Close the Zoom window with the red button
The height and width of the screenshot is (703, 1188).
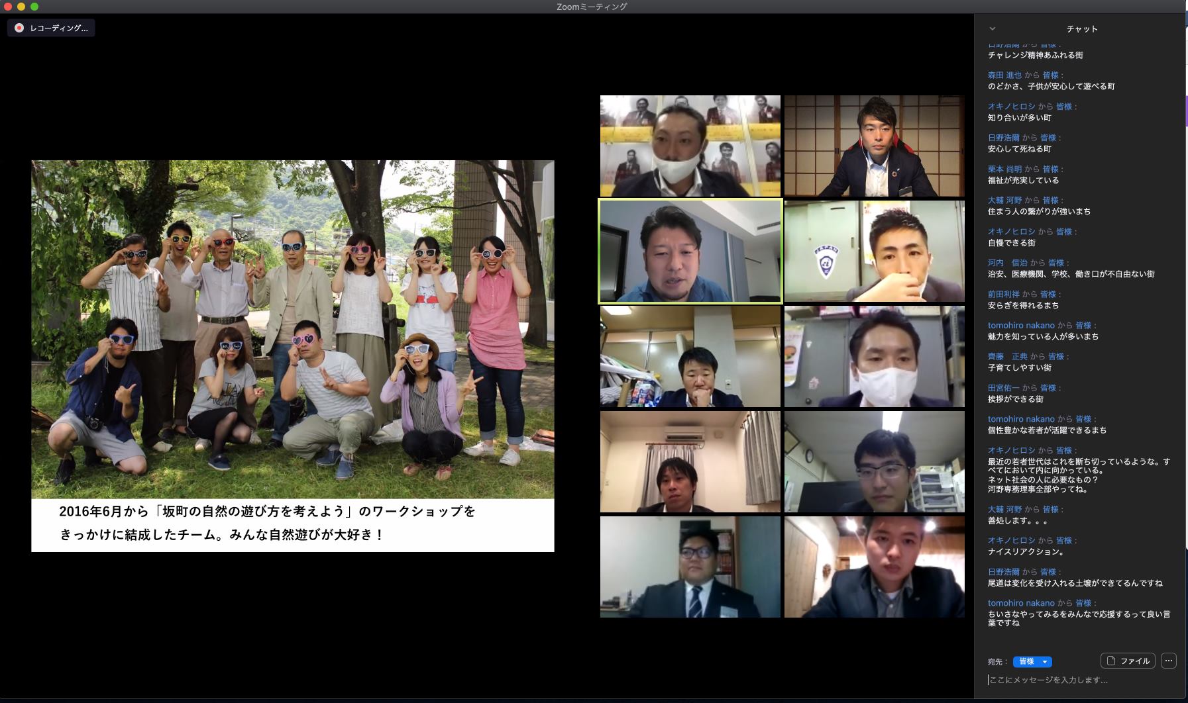(8, 7)
